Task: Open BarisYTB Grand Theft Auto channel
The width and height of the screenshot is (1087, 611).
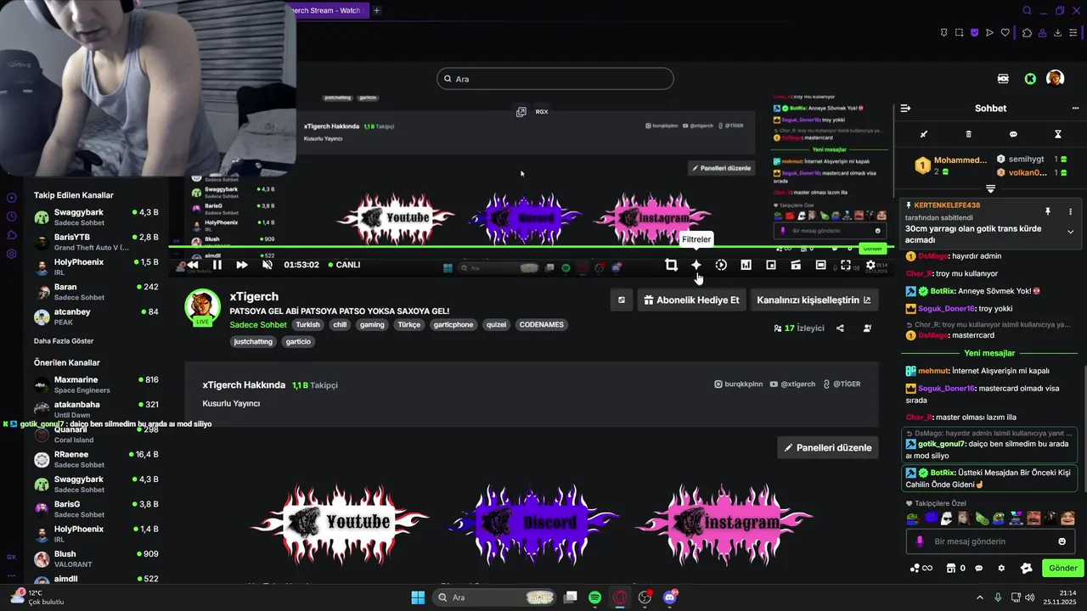Action: click(x=96, y=242)
